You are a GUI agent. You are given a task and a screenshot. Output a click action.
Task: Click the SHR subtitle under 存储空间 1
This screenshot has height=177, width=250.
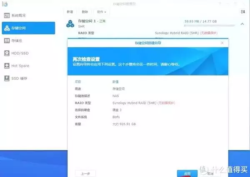pyautogui.click(x=81, y=26)
